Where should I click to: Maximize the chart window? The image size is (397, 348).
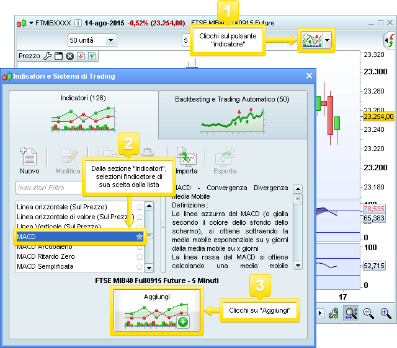pos(380,23)
